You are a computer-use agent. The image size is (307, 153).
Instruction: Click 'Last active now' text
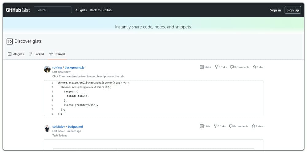[61, 72]
